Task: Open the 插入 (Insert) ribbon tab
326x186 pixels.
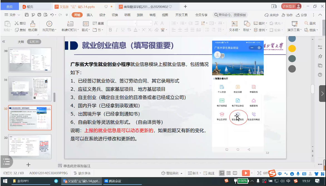Action: click(x=90, y=15)
